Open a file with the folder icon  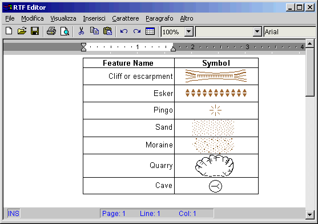(x=22, y=31)
